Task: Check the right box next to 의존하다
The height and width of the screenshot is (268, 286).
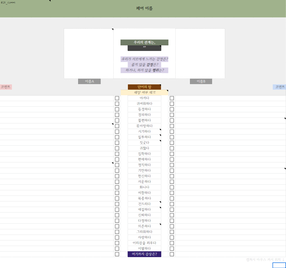Action: tap(172, 226)
